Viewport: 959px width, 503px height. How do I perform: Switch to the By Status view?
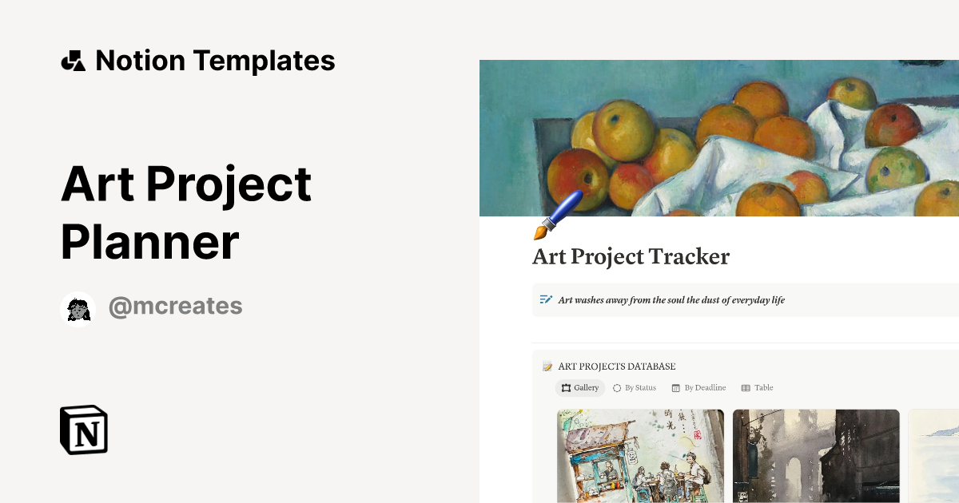pyautogui.click(x=635, y=388)
